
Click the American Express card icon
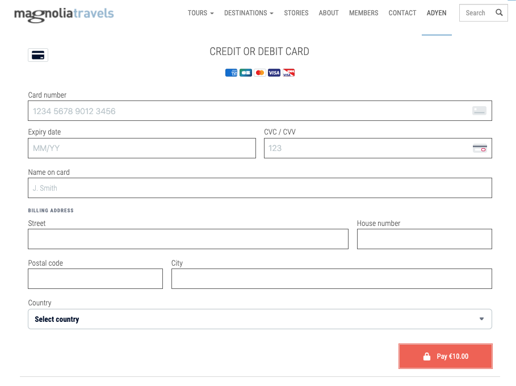coord(231,73)
